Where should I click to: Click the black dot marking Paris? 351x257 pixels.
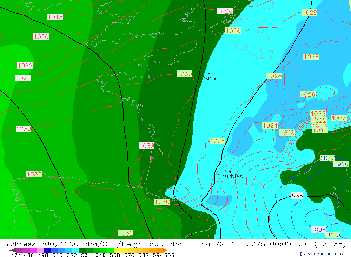click(209, 73)
